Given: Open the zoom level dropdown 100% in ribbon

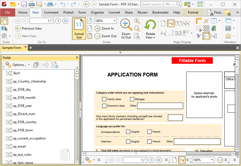Looking at the screenshot, I should pos(115,21).
